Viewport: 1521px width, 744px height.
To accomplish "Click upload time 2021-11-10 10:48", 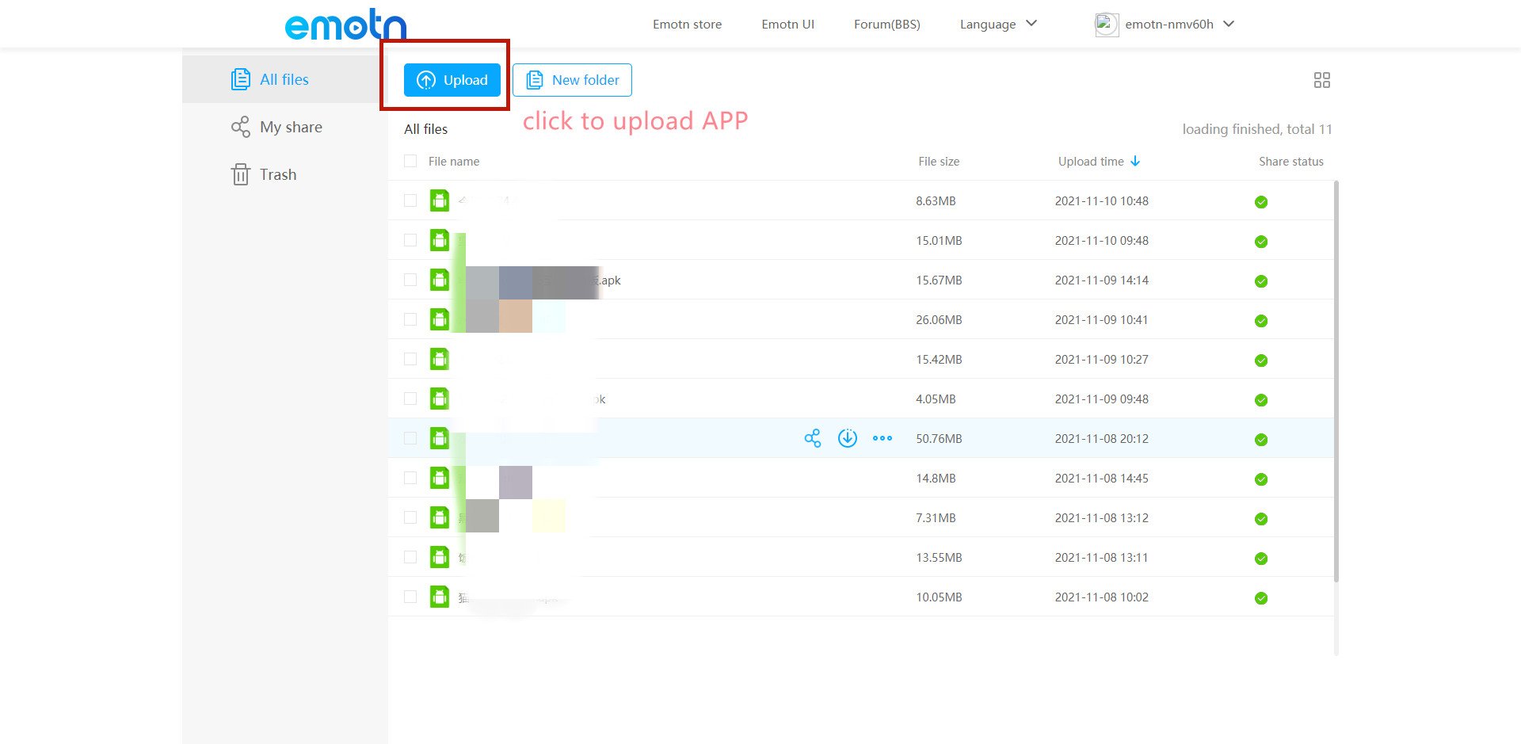I will (x=1101, y=201).
